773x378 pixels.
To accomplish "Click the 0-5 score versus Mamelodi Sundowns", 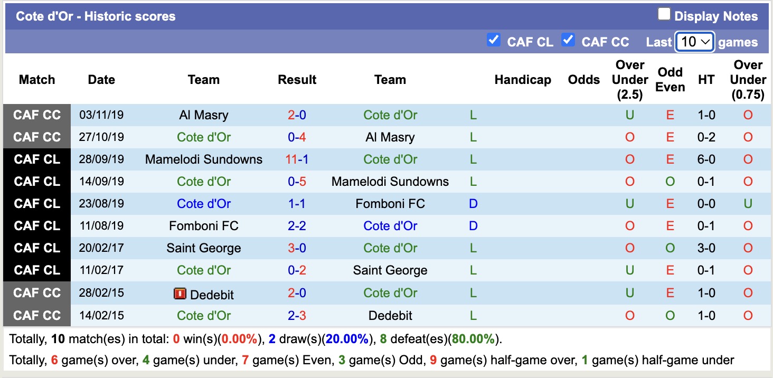I will (x=297, y=182).
